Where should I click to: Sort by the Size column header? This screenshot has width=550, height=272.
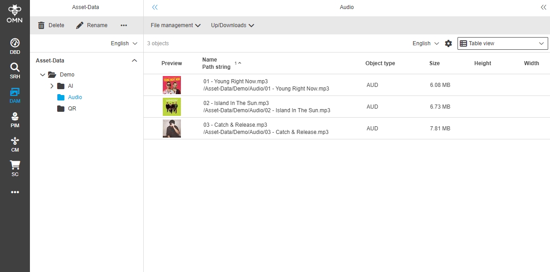[434, 63]
